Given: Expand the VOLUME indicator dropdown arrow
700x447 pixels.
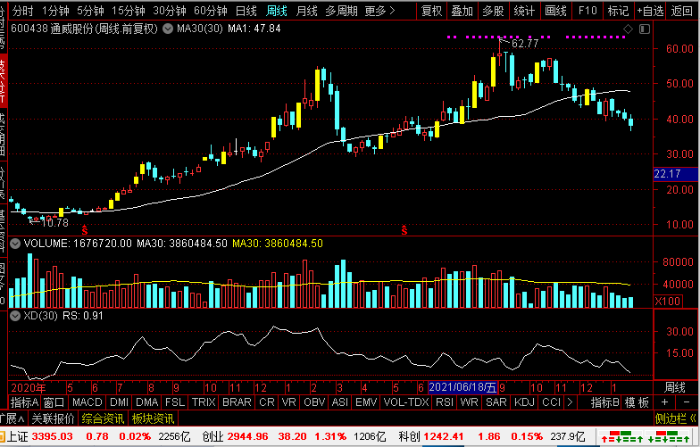Looking at the screenshot, I should pos(14,242).
